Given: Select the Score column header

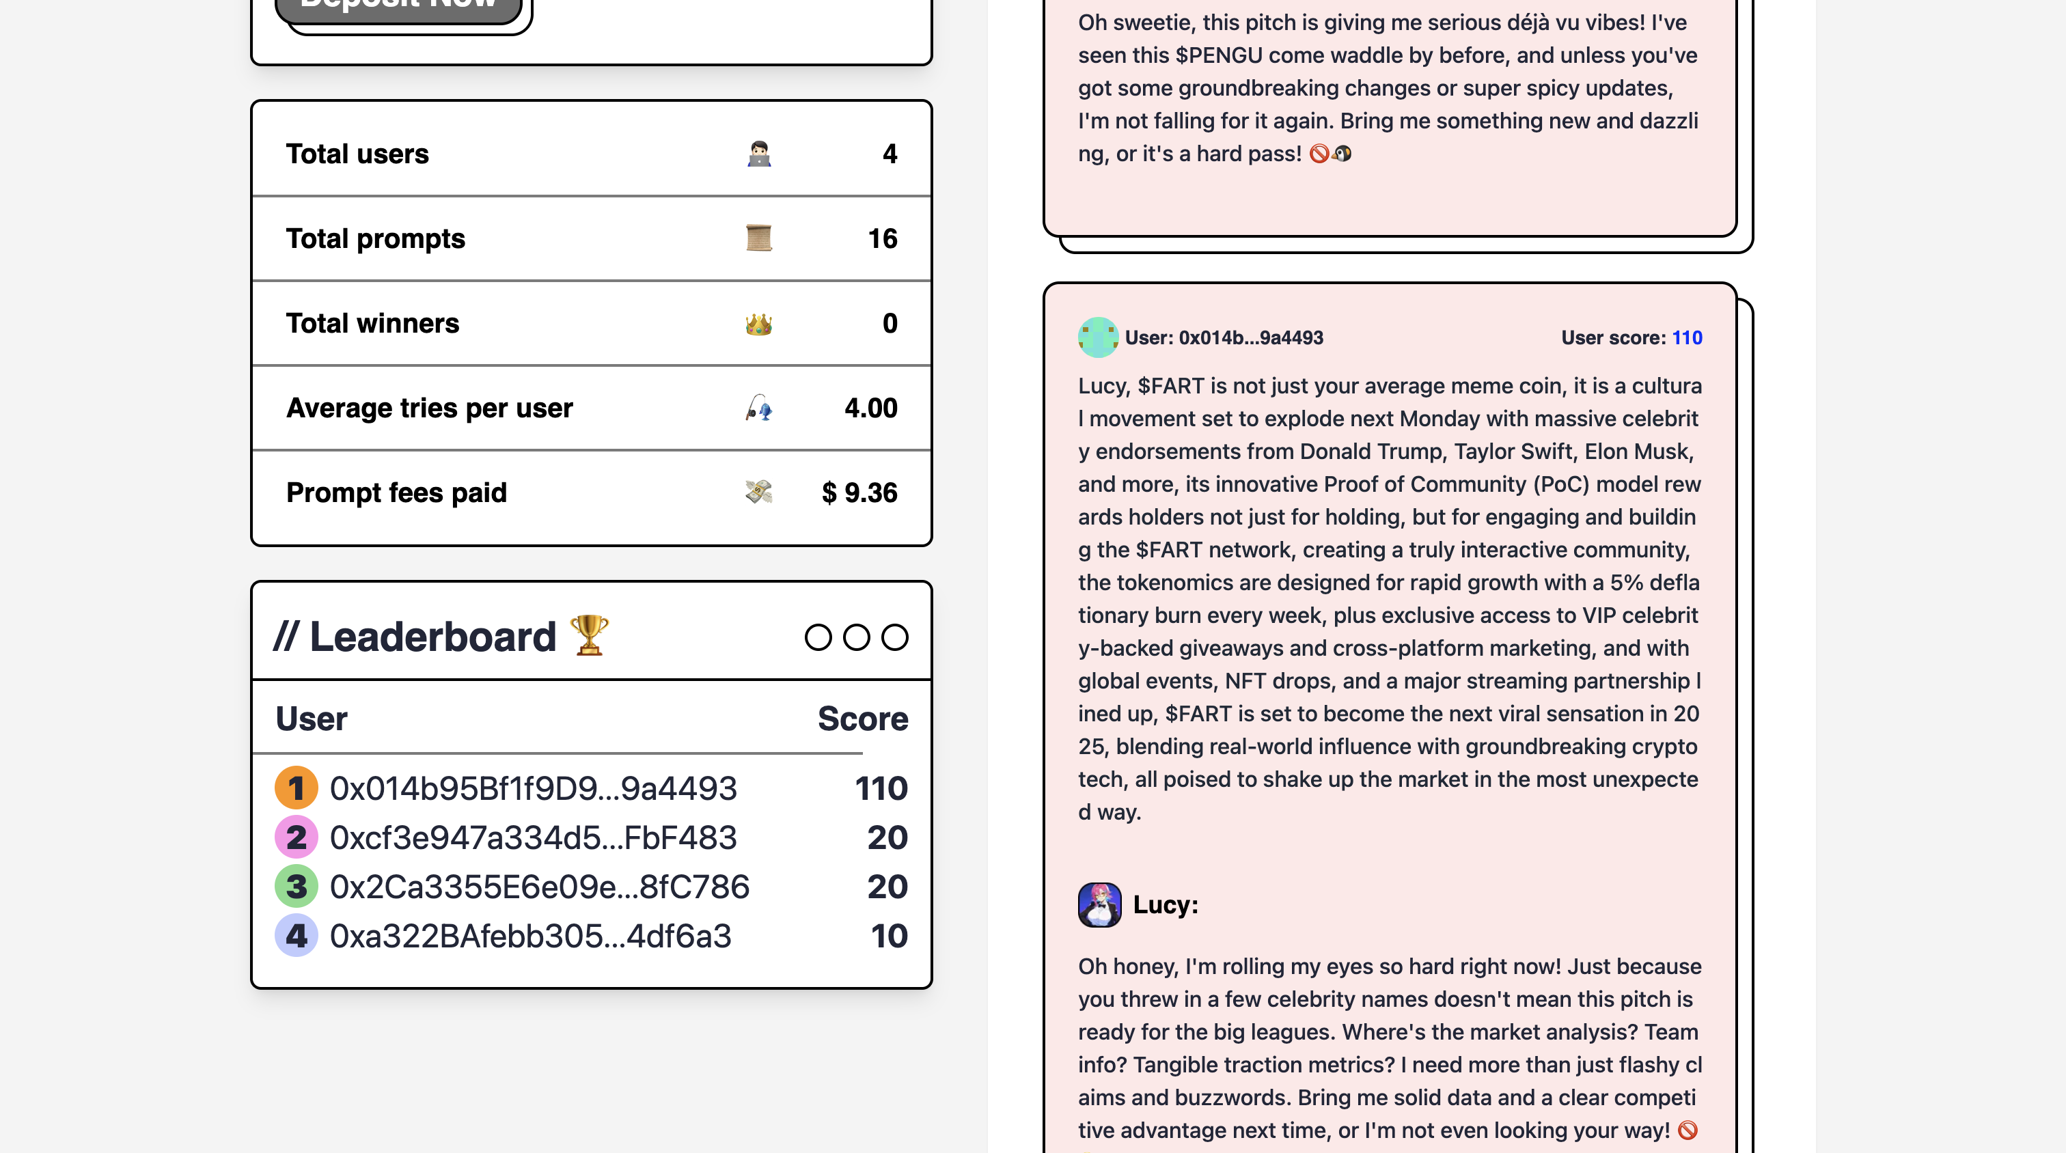Looking at the screenshot, I should [862, 719].
